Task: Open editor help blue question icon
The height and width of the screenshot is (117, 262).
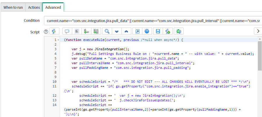Action: pyautogui.click(x=147, y=31)
